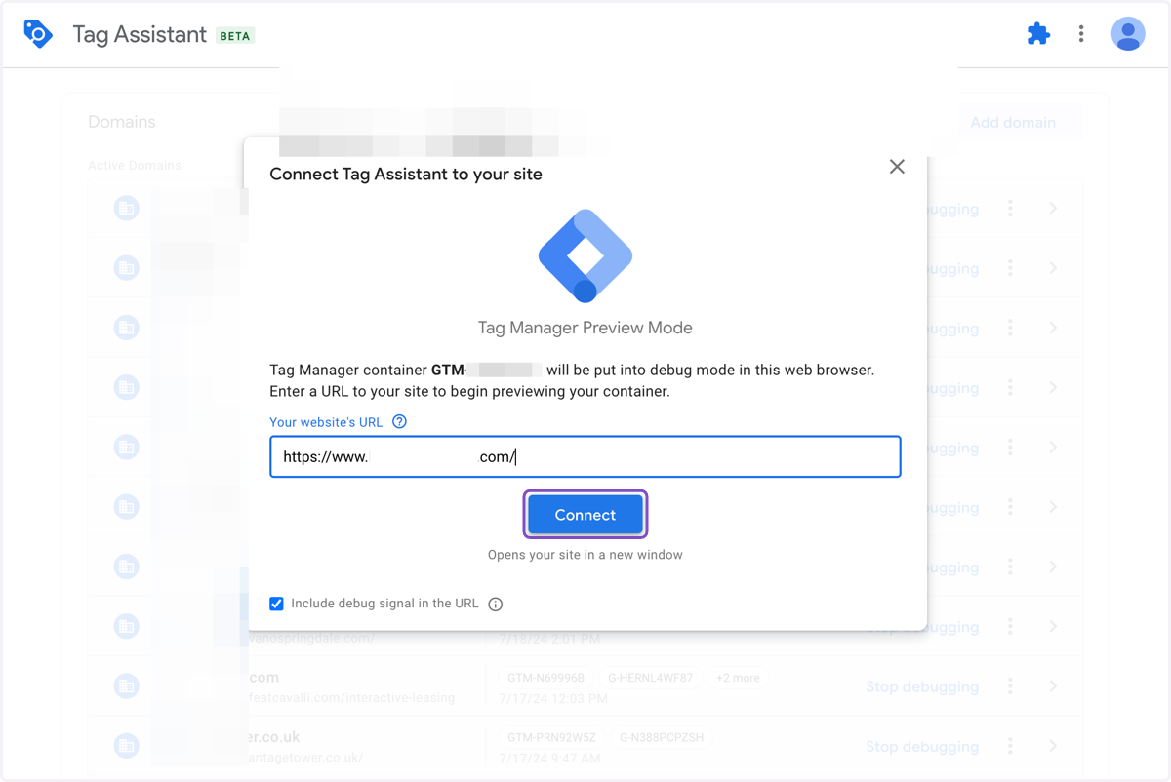Click Stop debugging in the antagetower.co.uk row
The image size is (1171, 782).
922,746
